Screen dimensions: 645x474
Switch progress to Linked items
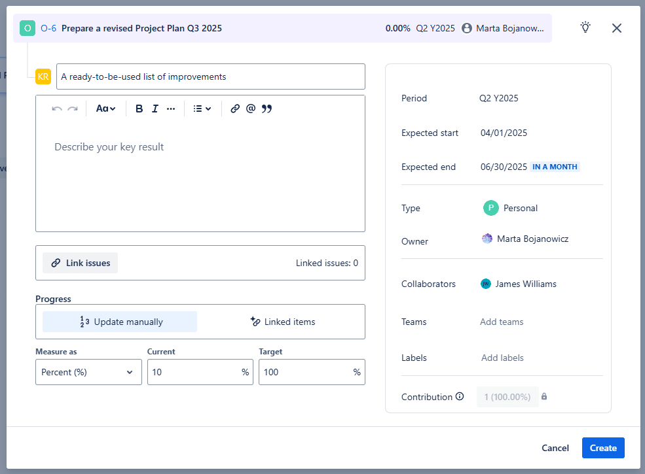pyautogui.click(x=282, y=322)
